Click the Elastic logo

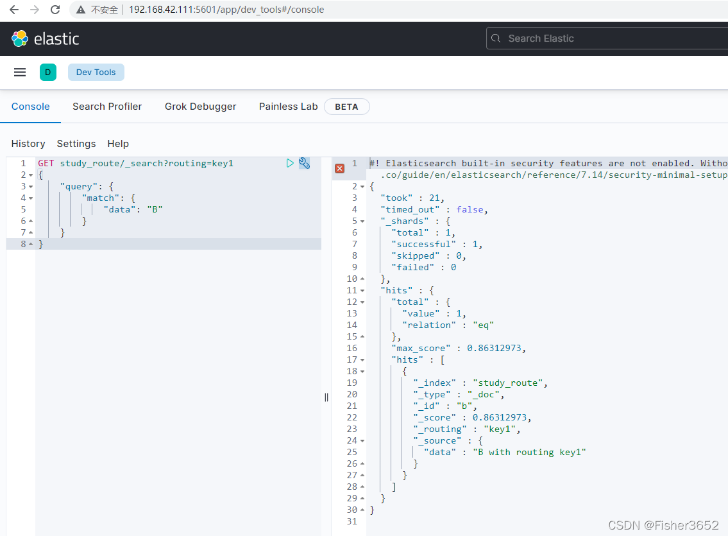[x=45, y=39]
